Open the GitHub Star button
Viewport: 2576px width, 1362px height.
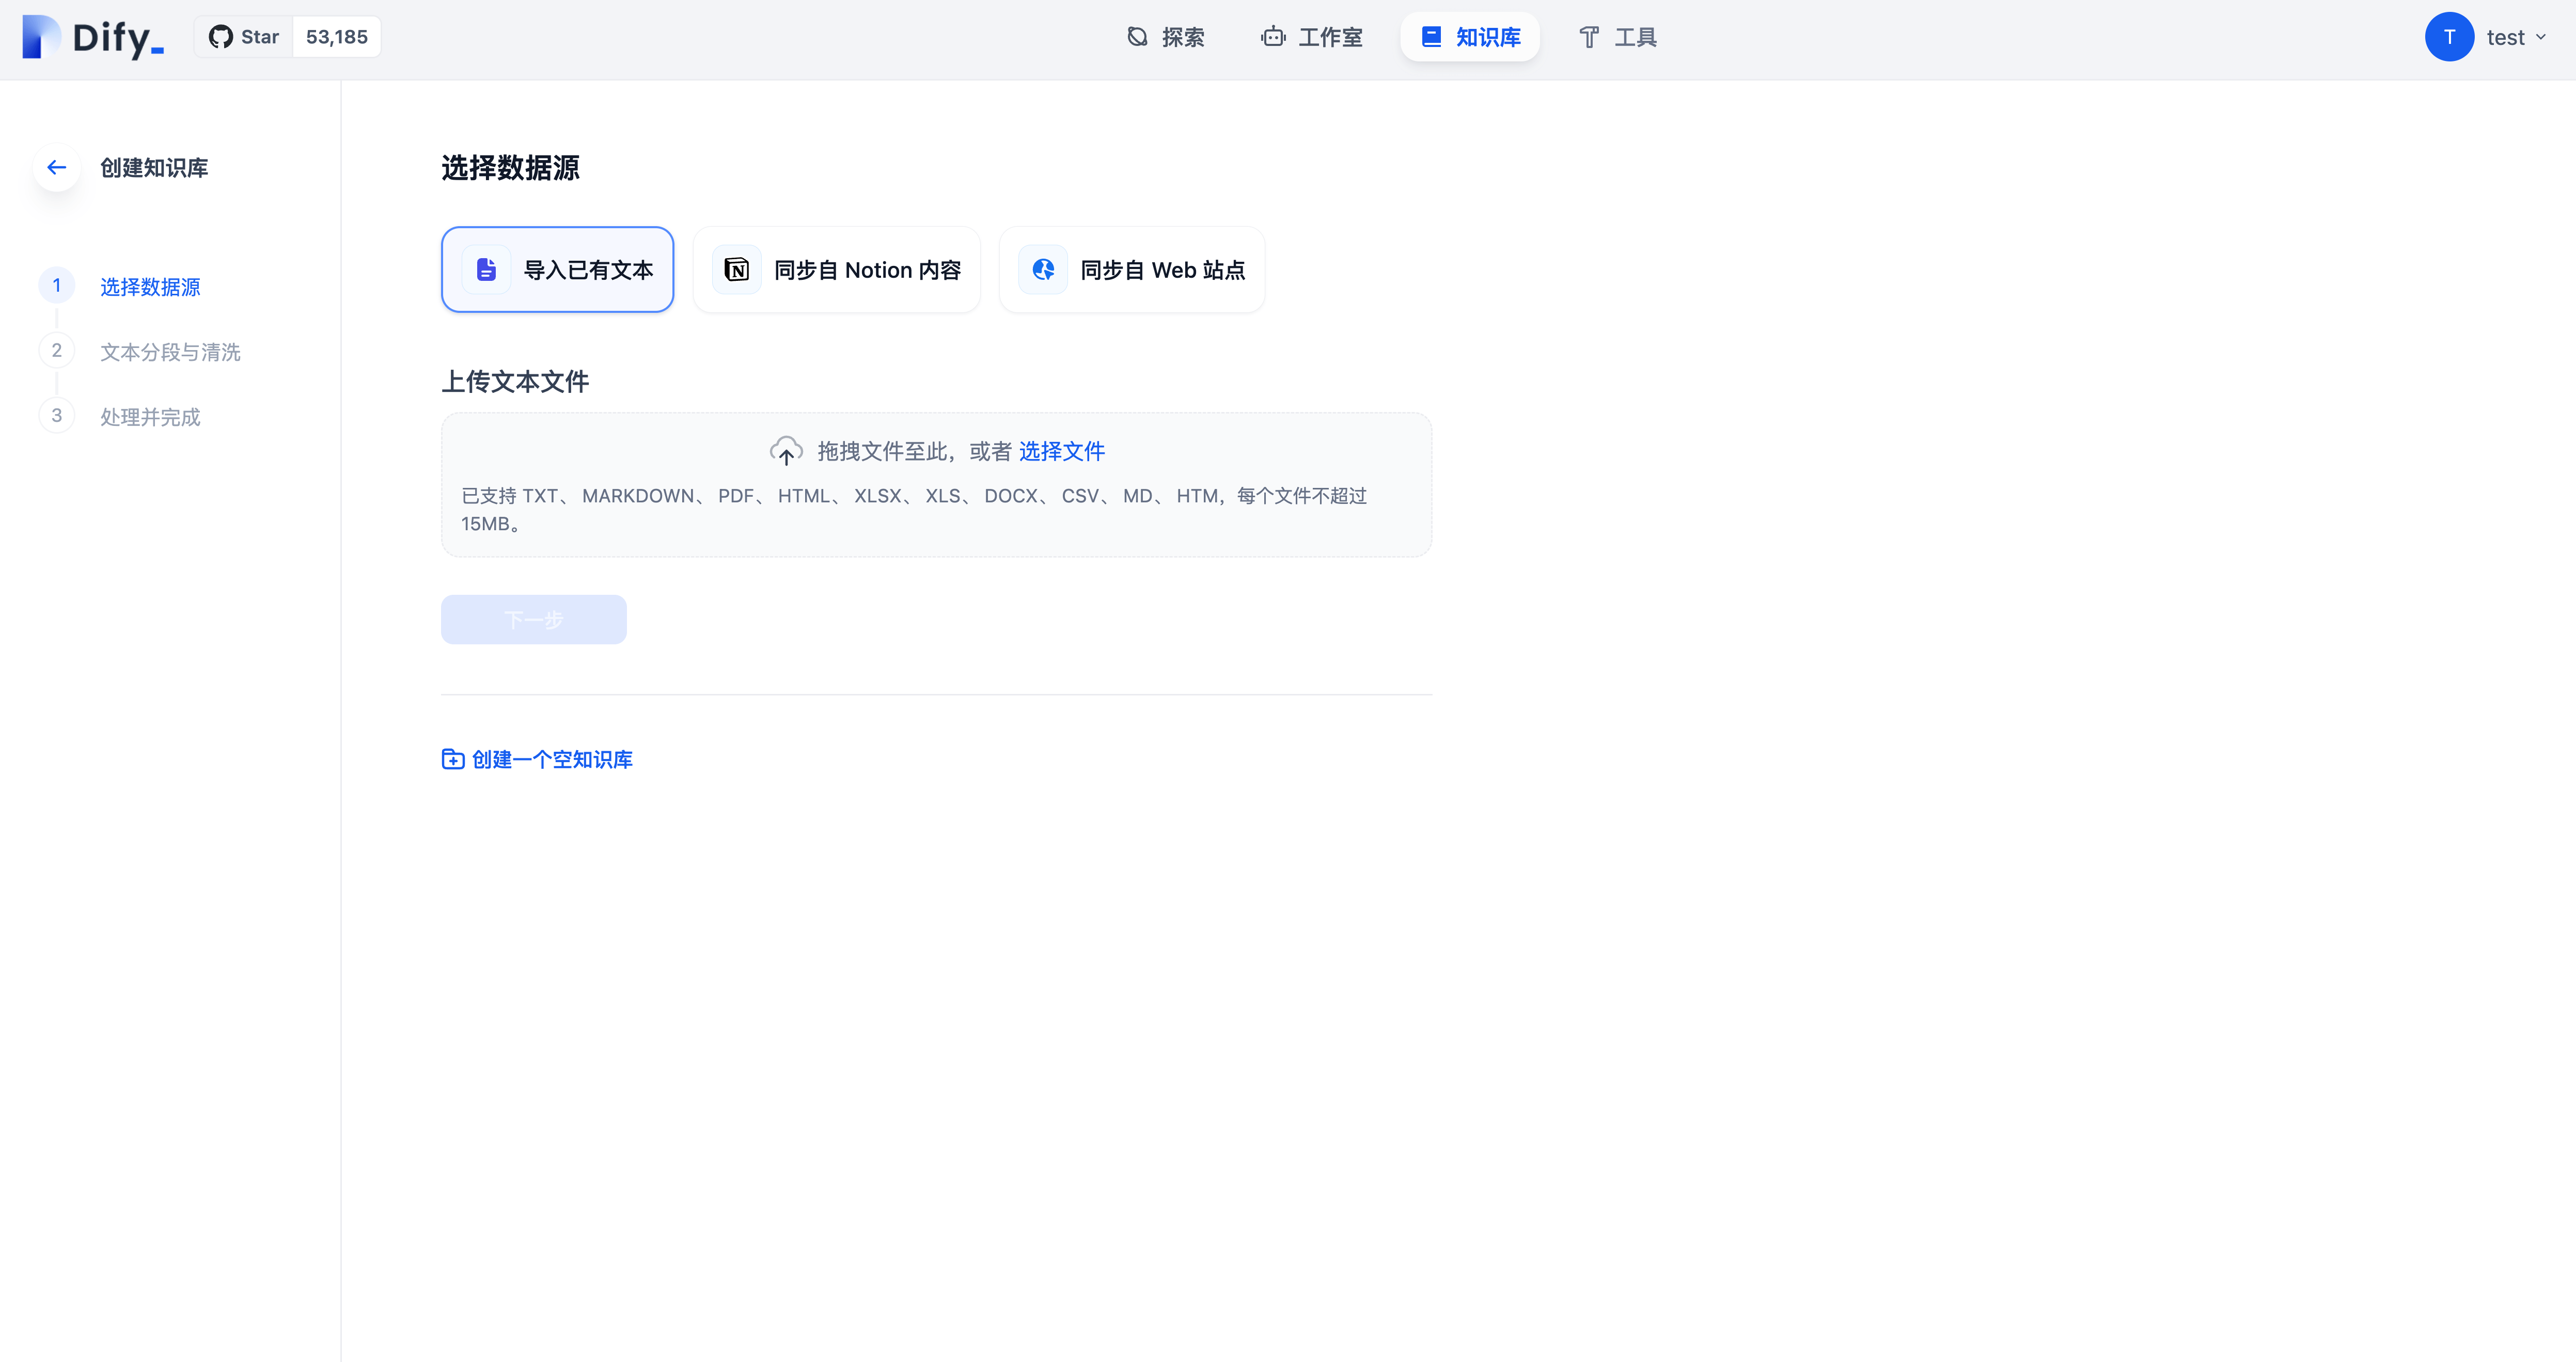[244, 37]
